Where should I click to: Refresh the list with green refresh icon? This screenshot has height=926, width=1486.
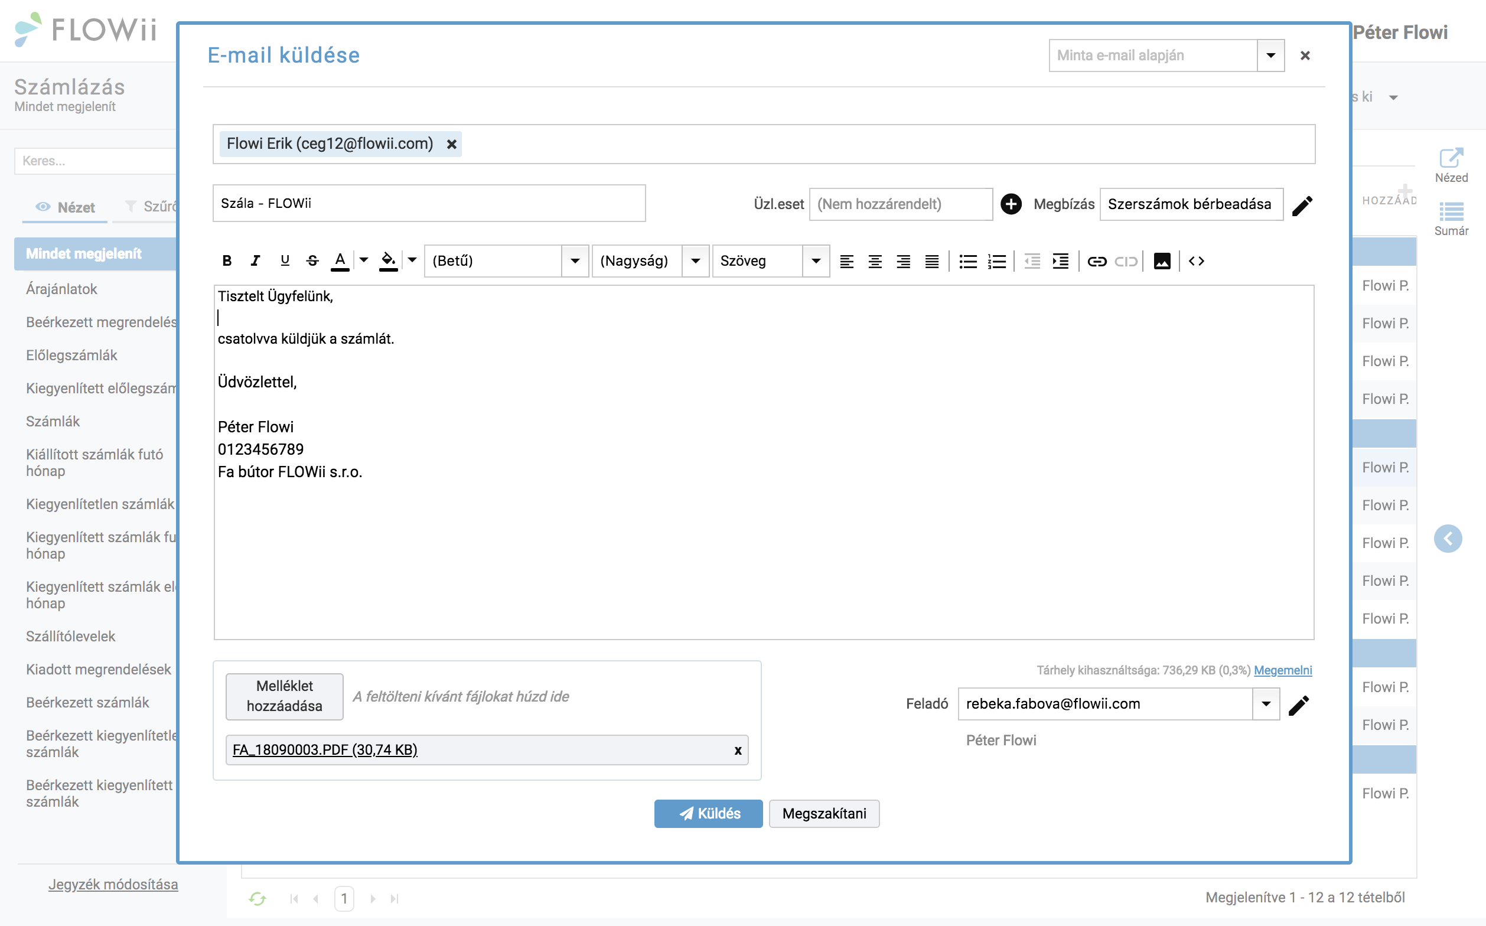pyautogui.click(x=258, y=898)
